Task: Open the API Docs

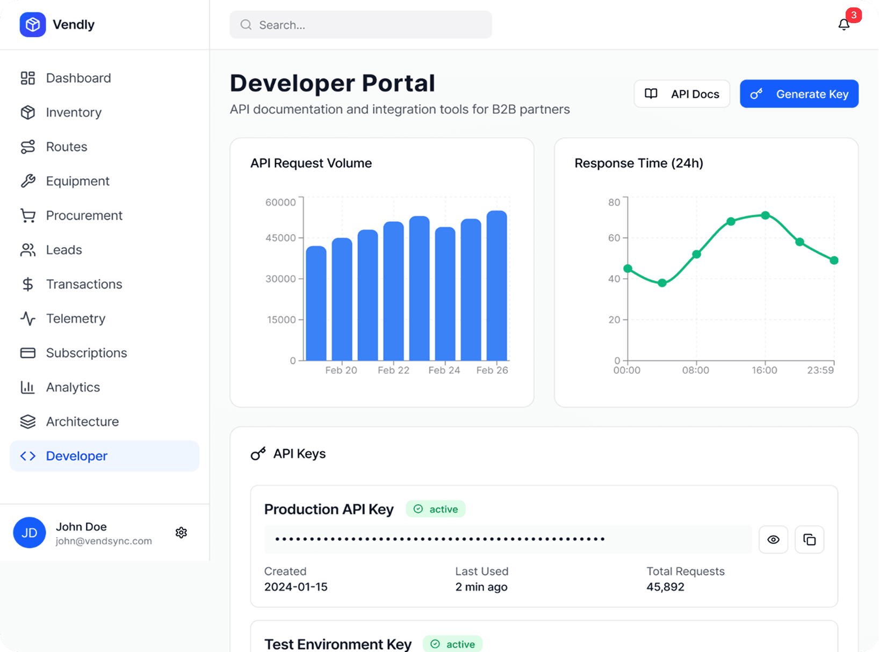Action: (681, 93)
